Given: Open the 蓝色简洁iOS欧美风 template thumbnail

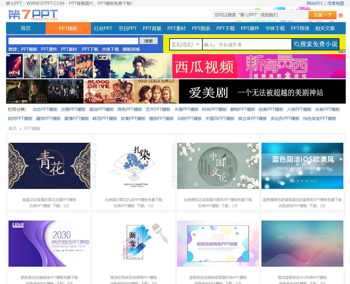Looking at the screenshot, I should 302,166.
